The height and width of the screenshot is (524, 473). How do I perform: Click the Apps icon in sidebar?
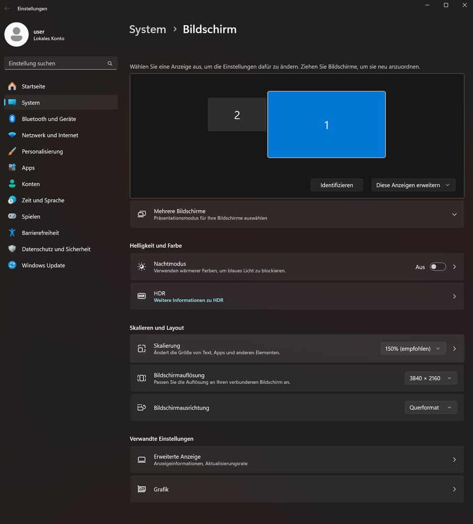12,168
